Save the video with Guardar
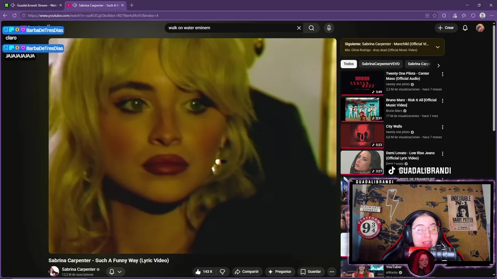497x279 pixels. (x=311, y=272)
